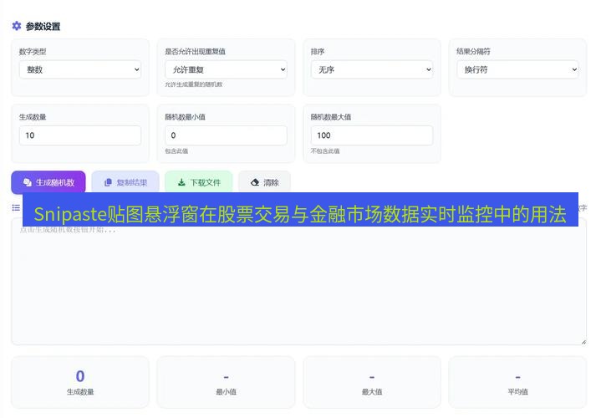Screen dimensions: 601x418
Task: Click the 下载文件 button
Action: (x=199, y=182)
